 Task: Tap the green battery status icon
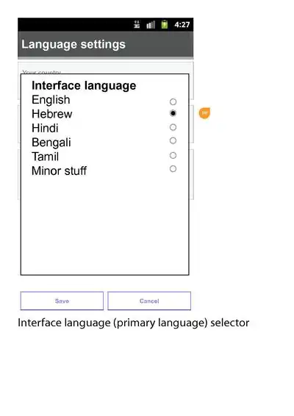[165, 25]
